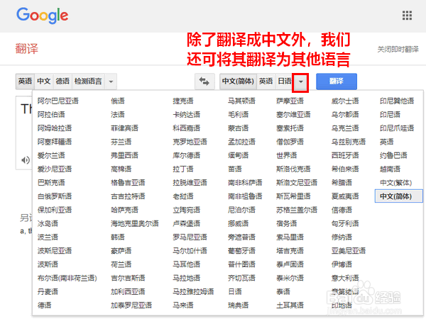Screen dimensions: 426x326
Task: Choose 克罗地亚语 from the language list
Action: coord(190,142)
